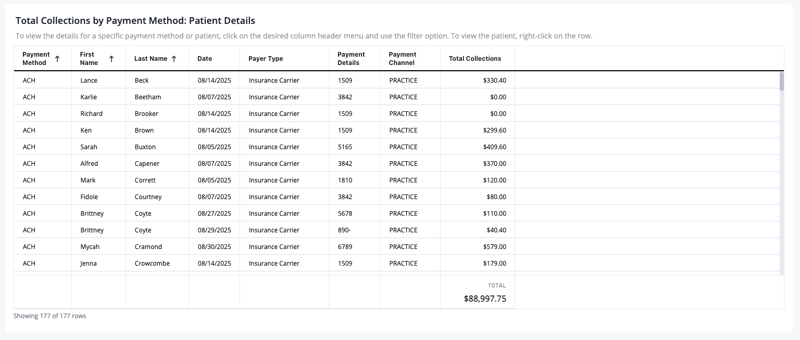Click the Last Name sort arrow icon
The height and width of the screenshot is (340, 800).
click(x=174, y=59)
